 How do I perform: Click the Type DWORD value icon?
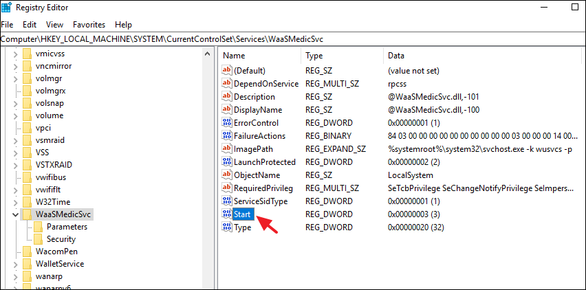227,227
